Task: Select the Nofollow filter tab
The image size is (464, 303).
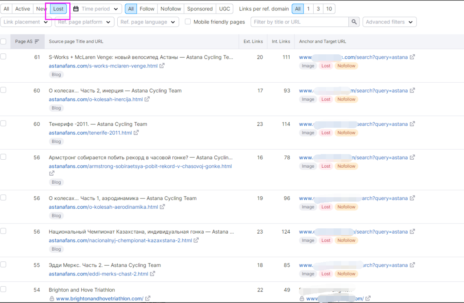Action: (x=171, y=9)
